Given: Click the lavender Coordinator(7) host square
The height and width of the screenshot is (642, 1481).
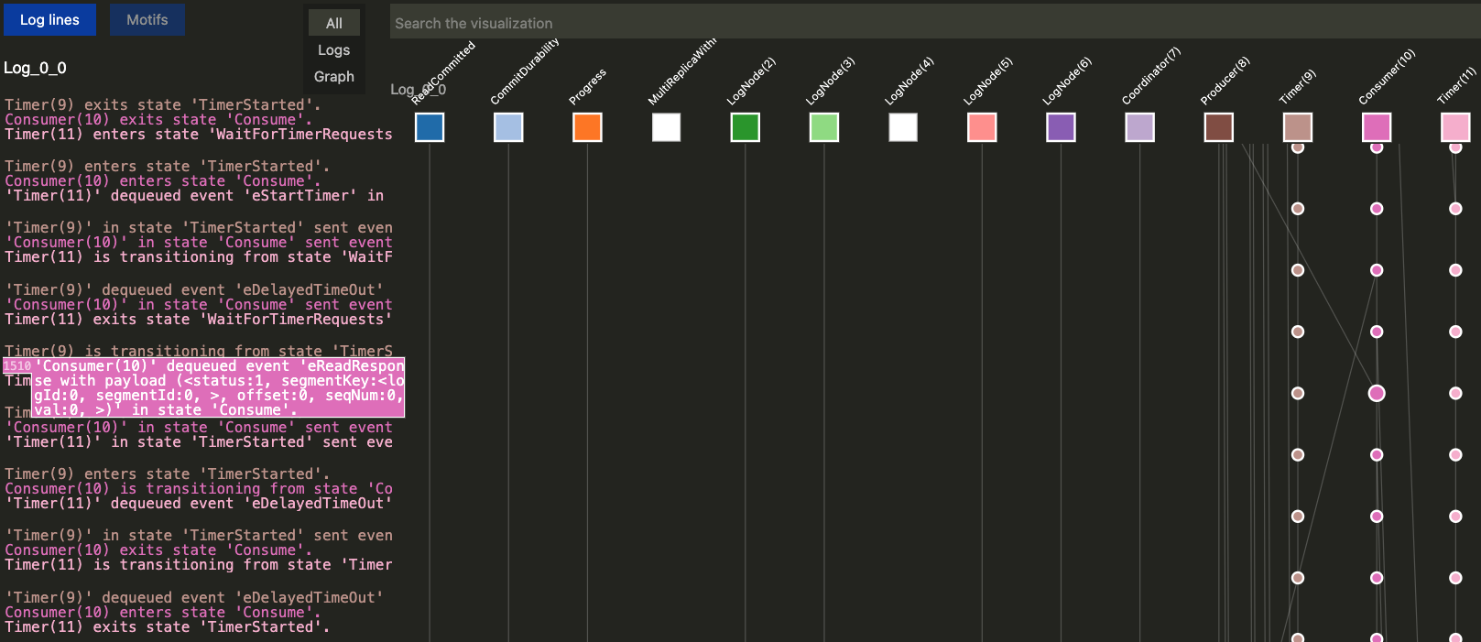Looking at the screenshot, I should [x=1140, y=127].
